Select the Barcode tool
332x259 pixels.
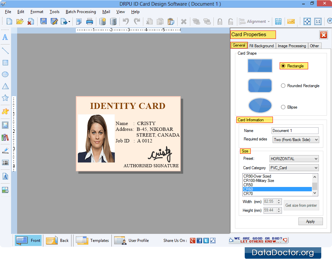5,163
